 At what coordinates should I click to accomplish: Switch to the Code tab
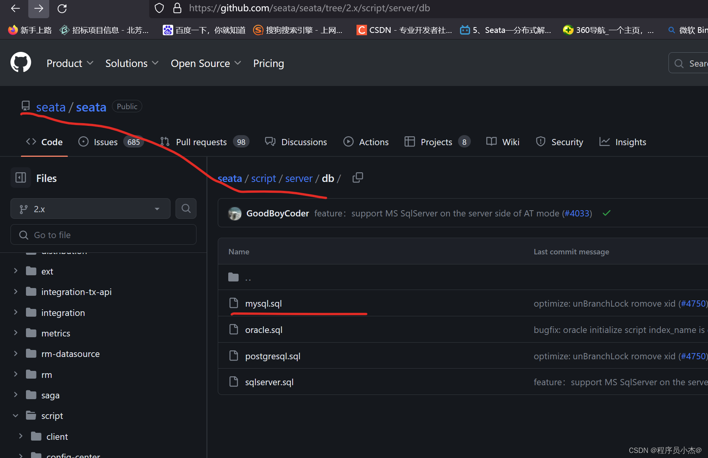point(44,142)
